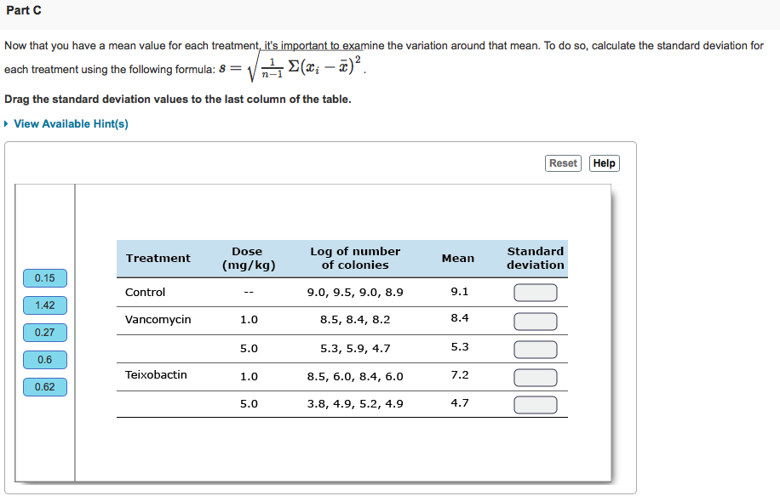Click Control row standard deviation box

pos(536,293)
